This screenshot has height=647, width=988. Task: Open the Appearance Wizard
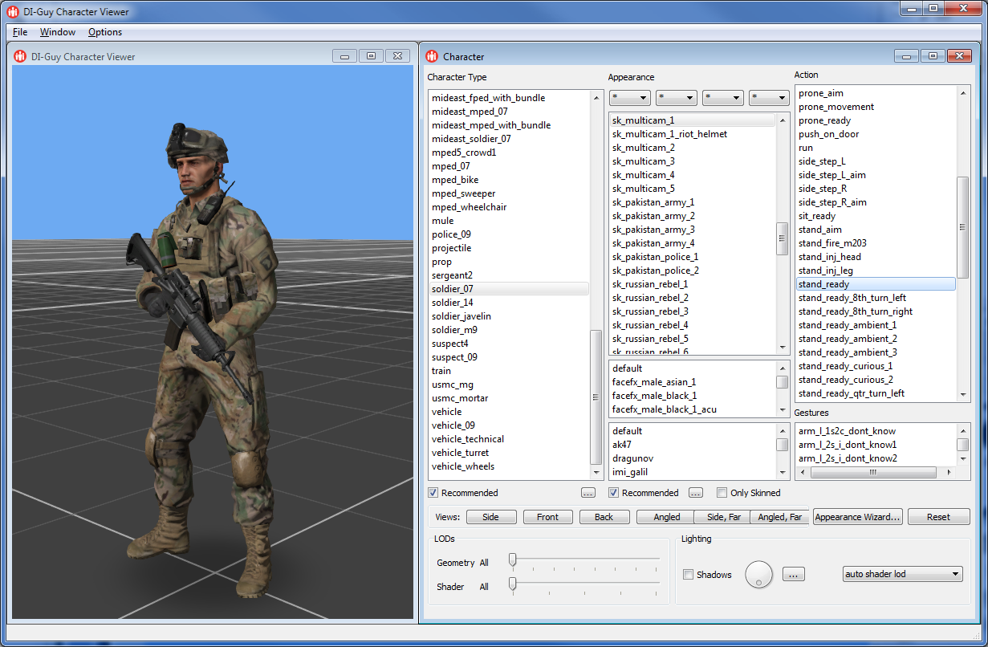(x=858, y=517)
